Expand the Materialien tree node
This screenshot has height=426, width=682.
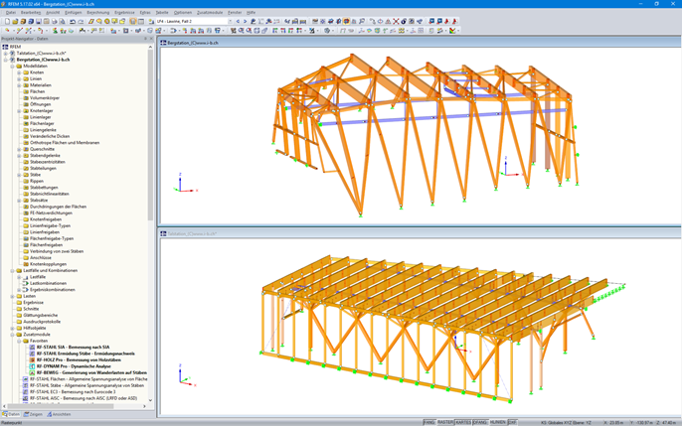[19, 85]
